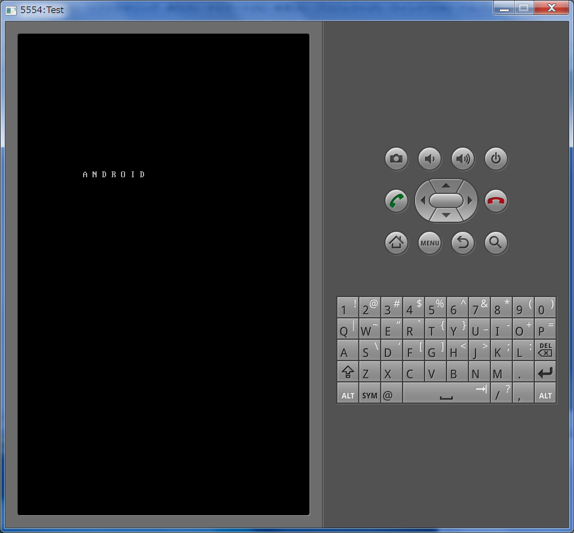
Task: Tap the 5 key
Action: click(435, 307)
